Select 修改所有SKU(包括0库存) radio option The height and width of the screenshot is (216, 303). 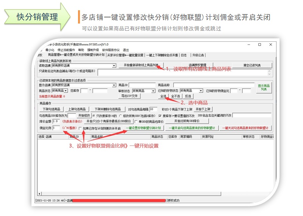(121, 115)
